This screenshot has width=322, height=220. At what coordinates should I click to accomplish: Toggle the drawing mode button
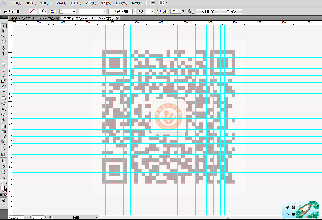pyautogui.click(x=4, y=200)
